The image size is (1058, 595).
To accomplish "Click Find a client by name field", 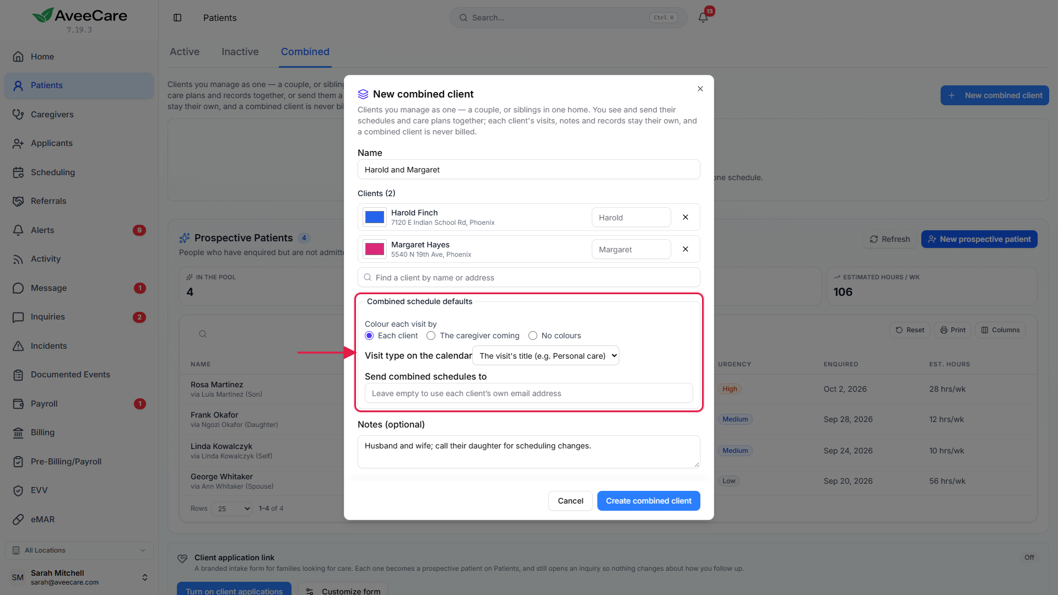I will click(x=529, y=278).
